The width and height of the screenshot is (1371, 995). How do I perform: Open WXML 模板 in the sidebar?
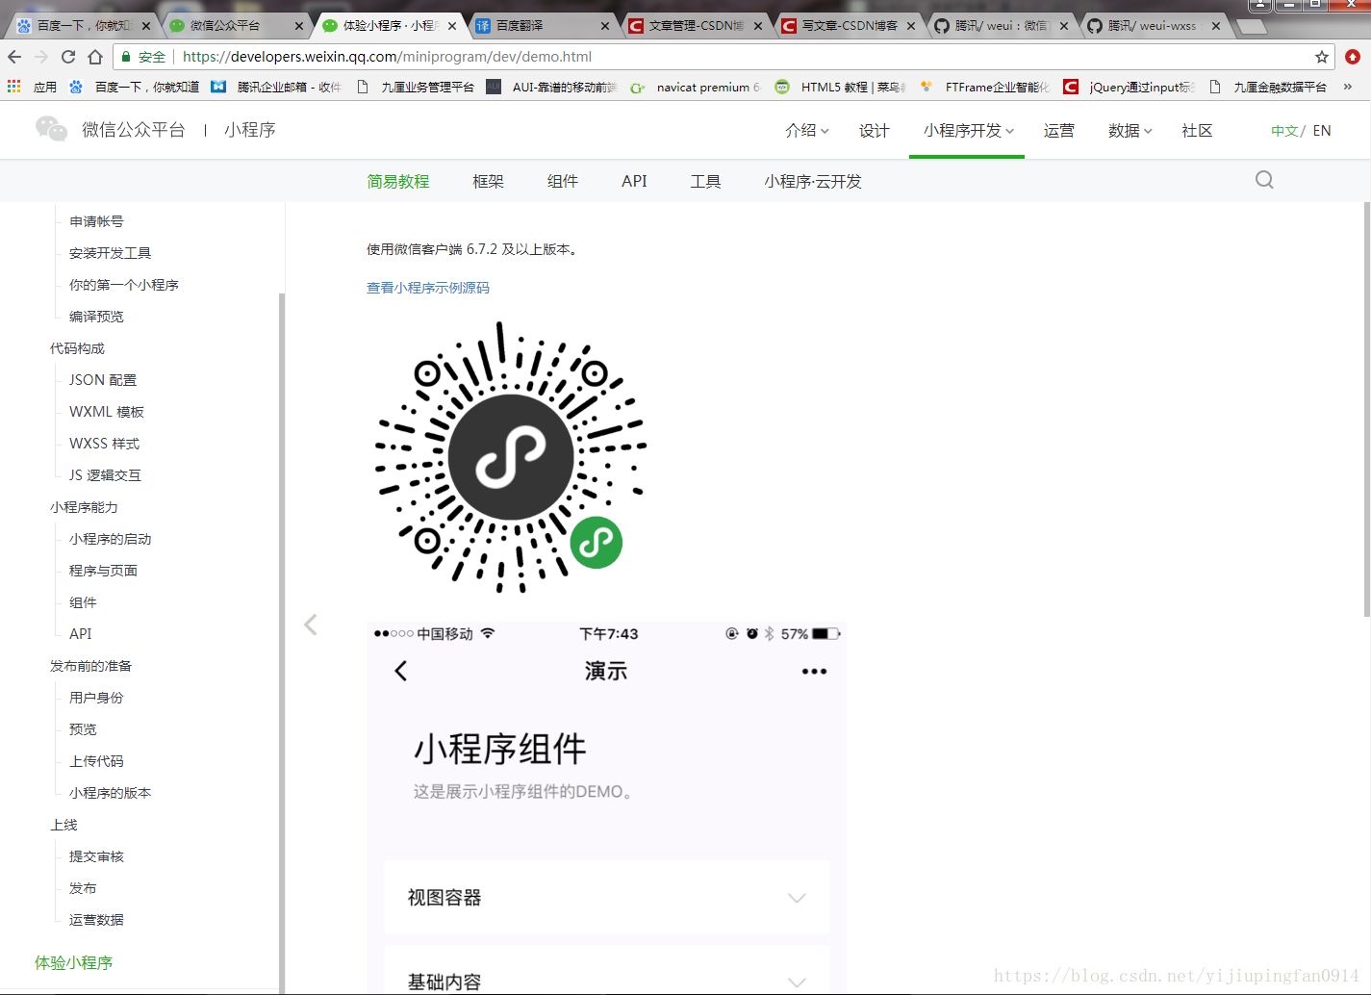tap(107, 412)
